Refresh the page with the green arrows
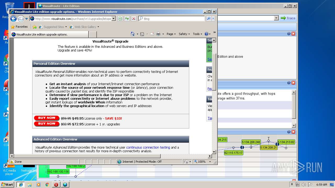Viewport: 335px width, 188px height. (127, 19)
